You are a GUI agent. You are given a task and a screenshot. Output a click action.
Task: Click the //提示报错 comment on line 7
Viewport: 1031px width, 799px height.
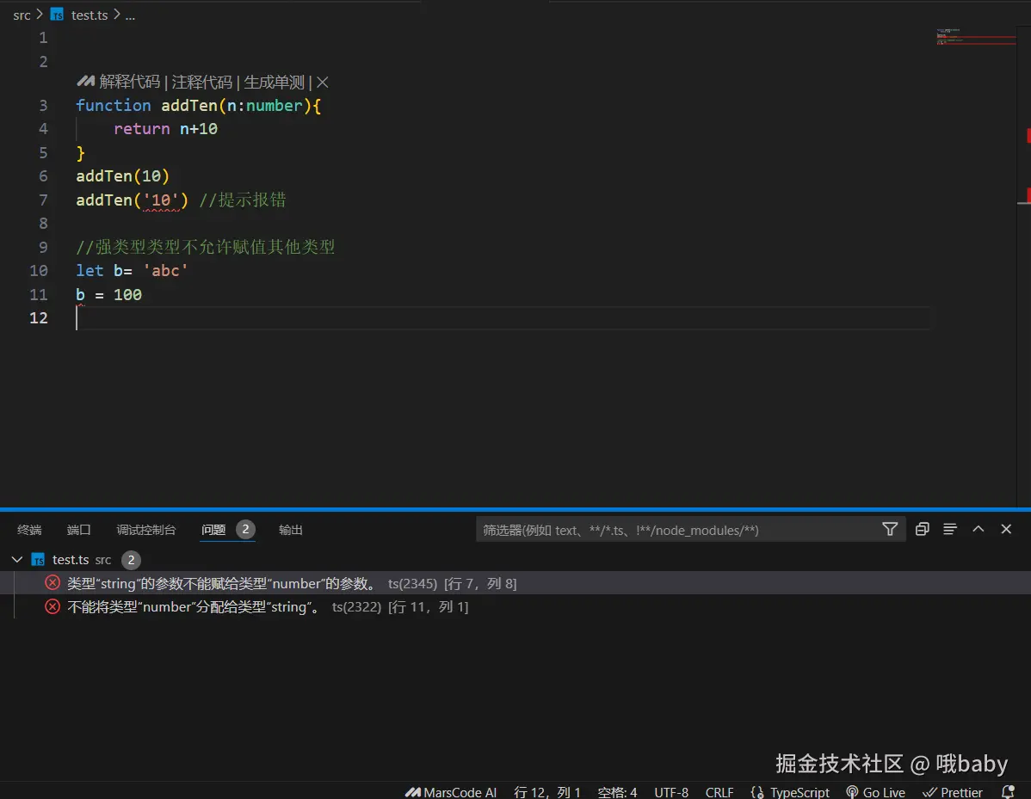click(x=243, y=200)
